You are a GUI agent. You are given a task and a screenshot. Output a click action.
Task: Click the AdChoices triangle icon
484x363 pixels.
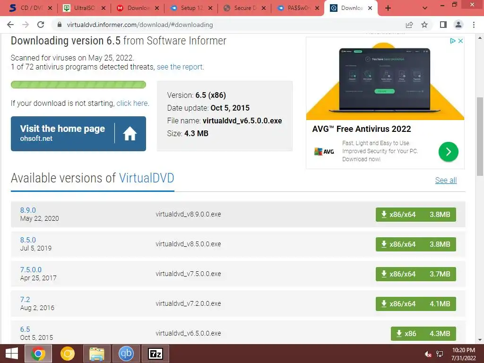click(x=452, y=41)
